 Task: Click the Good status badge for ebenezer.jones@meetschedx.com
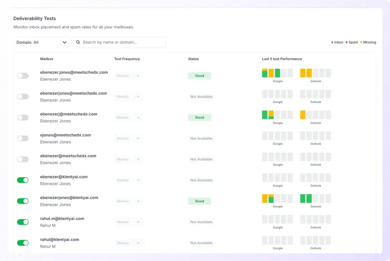(199, 76)
